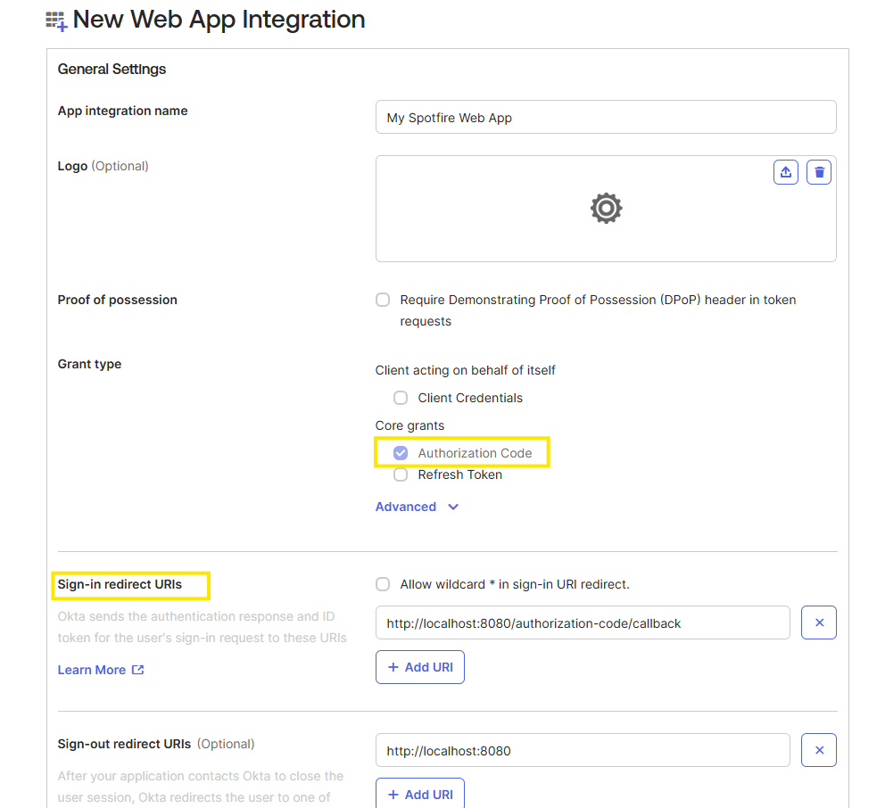
Task: Click the trash icon to delete logo
Action: pyautogui.click(x=818, y=172)
